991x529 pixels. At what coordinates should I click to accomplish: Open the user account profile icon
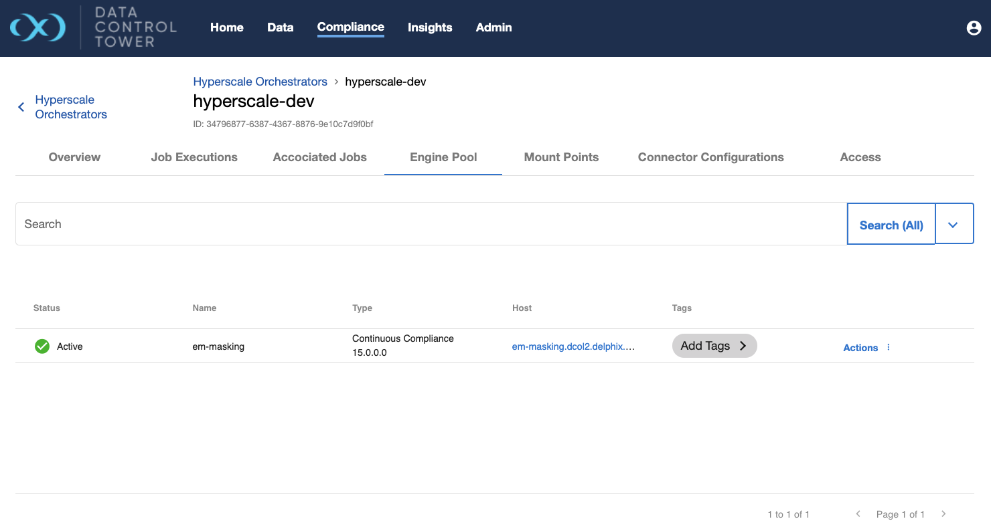974,27
